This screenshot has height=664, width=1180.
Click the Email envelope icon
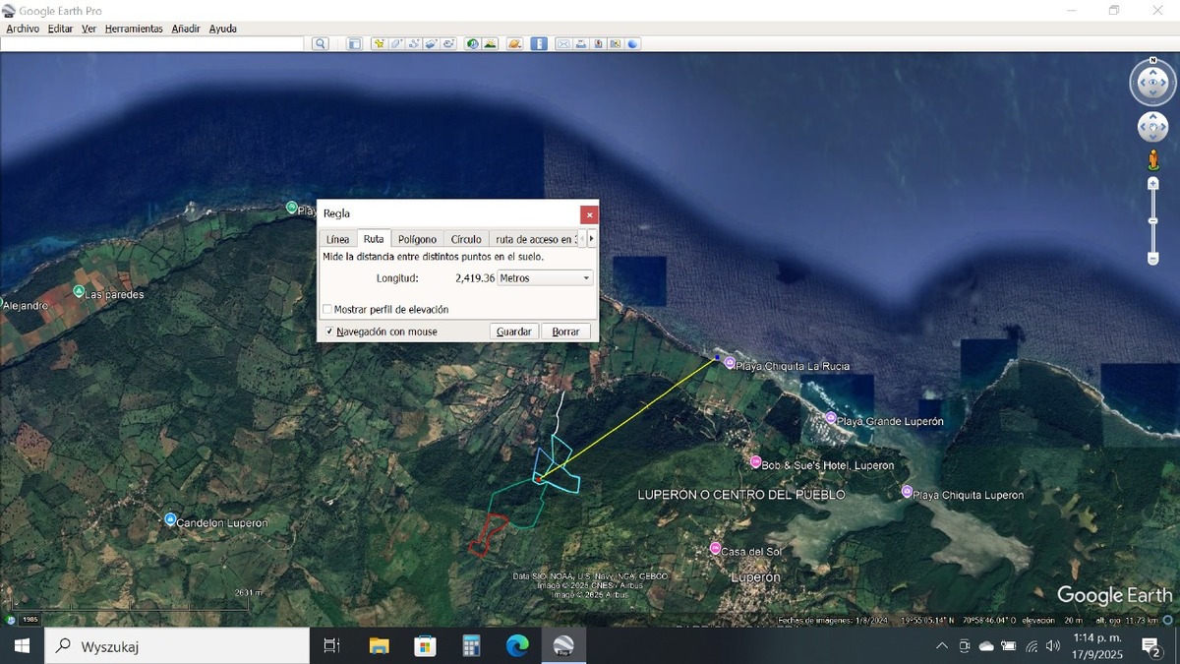(x=563, y=43)
